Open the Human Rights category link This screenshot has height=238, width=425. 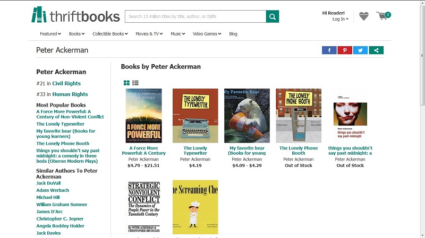[70, 94]
